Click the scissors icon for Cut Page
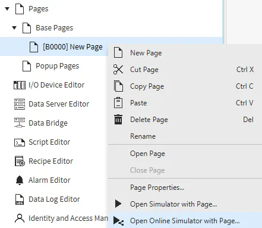 (118, 69)
